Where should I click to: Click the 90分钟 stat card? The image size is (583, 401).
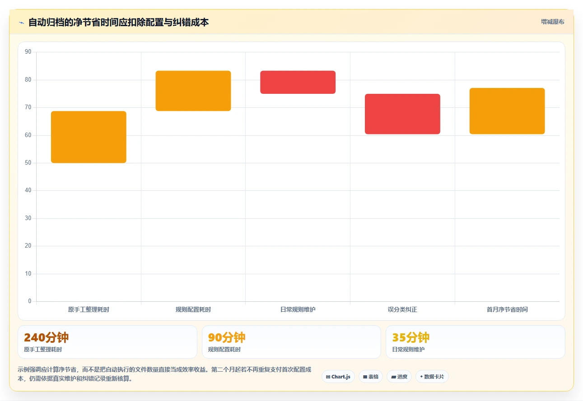click(x=291, y=342)
